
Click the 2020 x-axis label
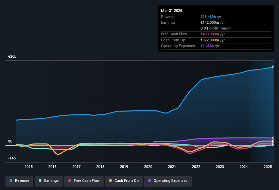point(148,167)
